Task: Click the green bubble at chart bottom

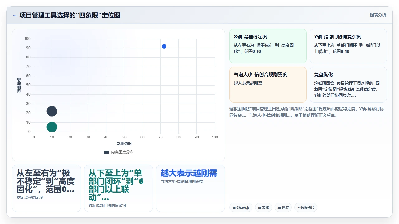Action: (x=52, y=127)
